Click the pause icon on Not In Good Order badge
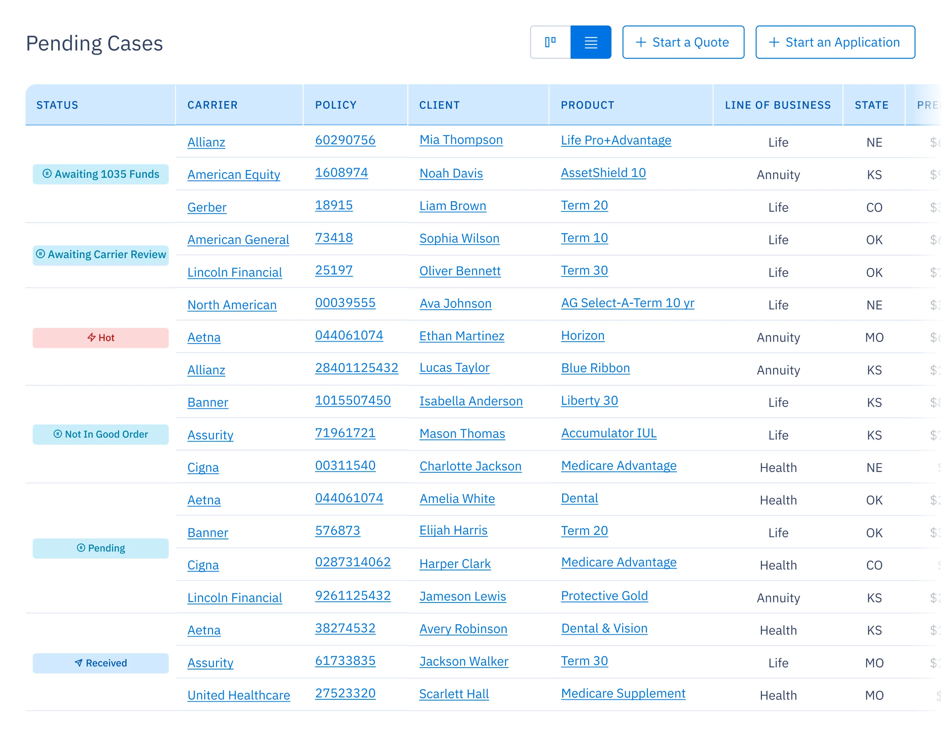This screenshot has height=743, width=941. (x=57, y=434)
